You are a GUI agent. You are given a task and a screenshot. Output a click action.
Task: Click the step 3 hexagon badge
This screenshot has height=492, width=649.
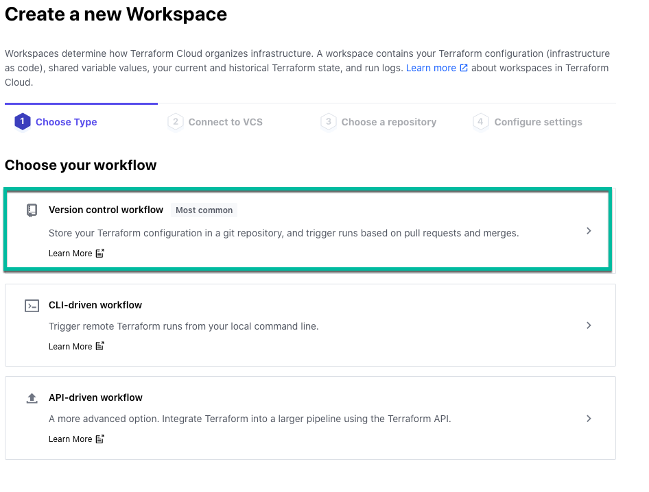328,121
